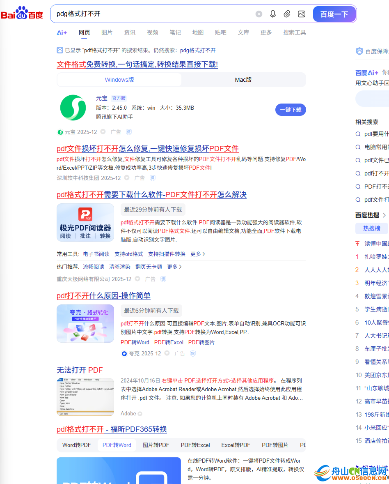The width and height of the screenshot is (389, 484).
Task: Open the 无法打开 PDF result link
Action: pos(80,370)
